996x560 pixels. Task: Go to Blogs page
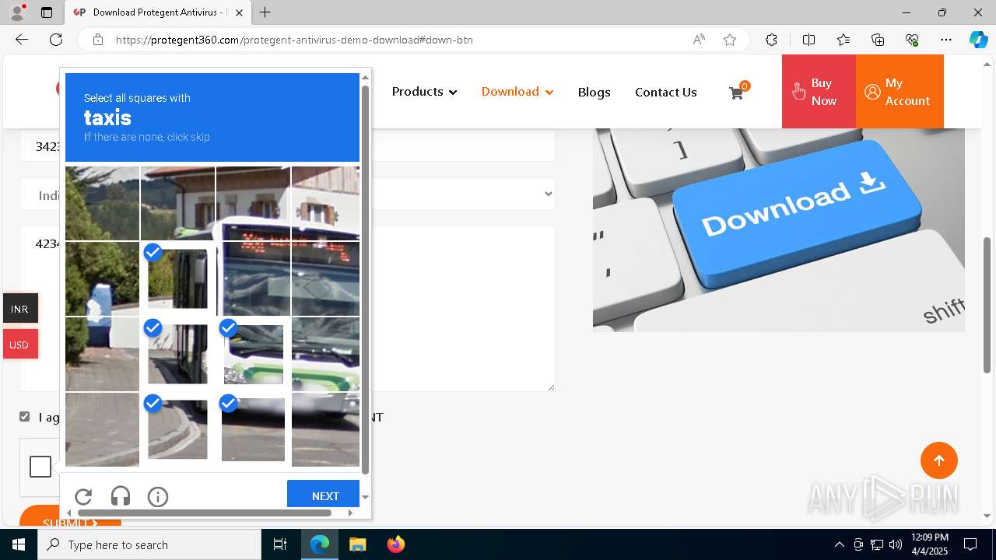(594, 92)
